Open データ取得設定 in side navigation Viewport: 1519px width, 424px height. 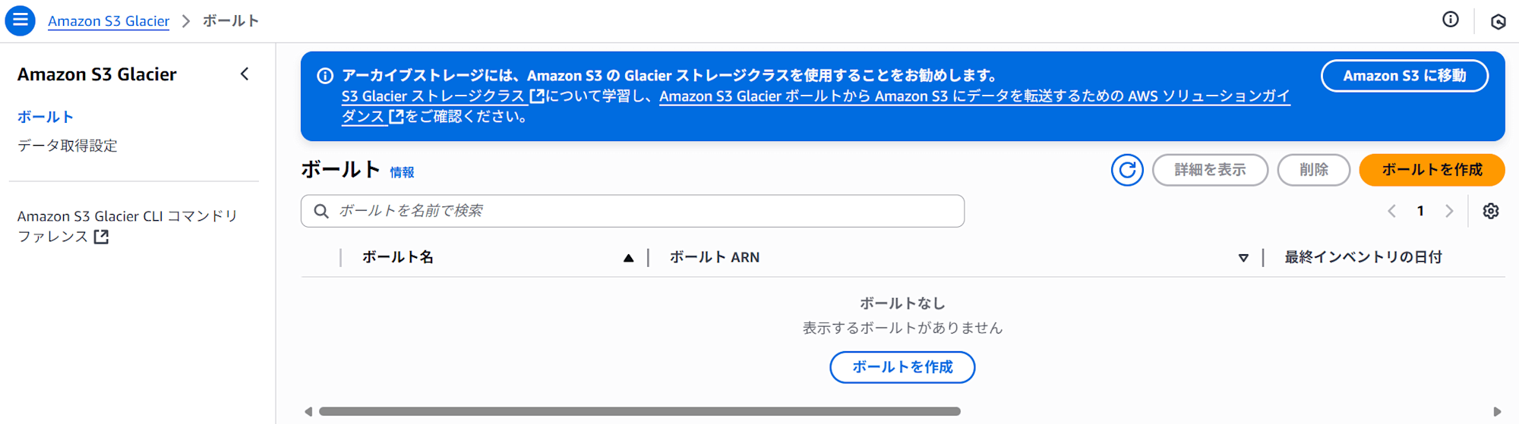point(68,146)
